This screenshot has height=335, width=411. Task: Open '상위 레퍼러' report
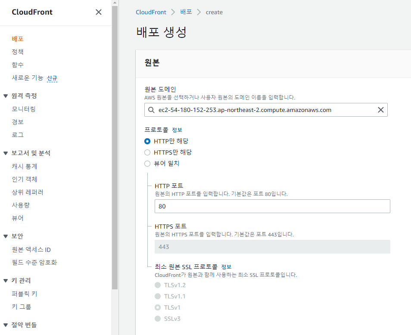28,192
